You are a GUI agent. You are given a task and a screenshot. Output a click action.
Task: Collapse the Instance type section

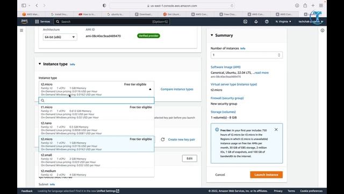[40, 64]
